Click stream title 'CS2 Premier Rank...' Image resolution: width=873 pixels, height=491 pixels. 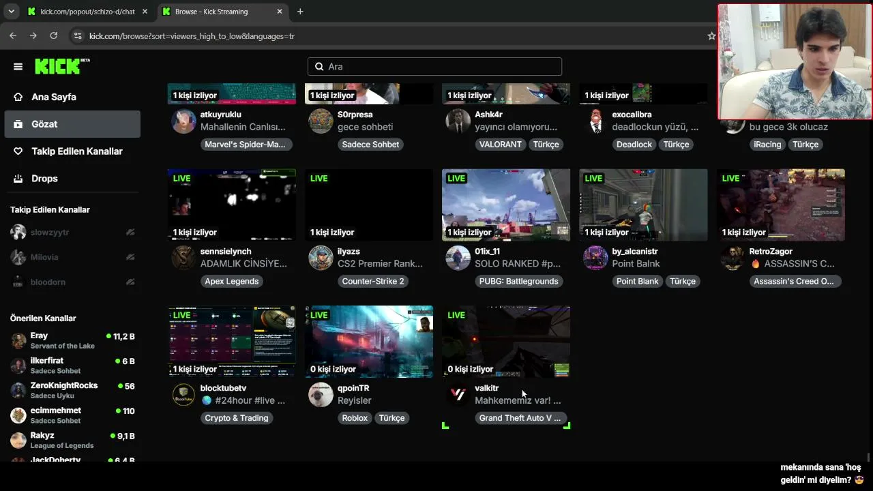coord(380,263)
